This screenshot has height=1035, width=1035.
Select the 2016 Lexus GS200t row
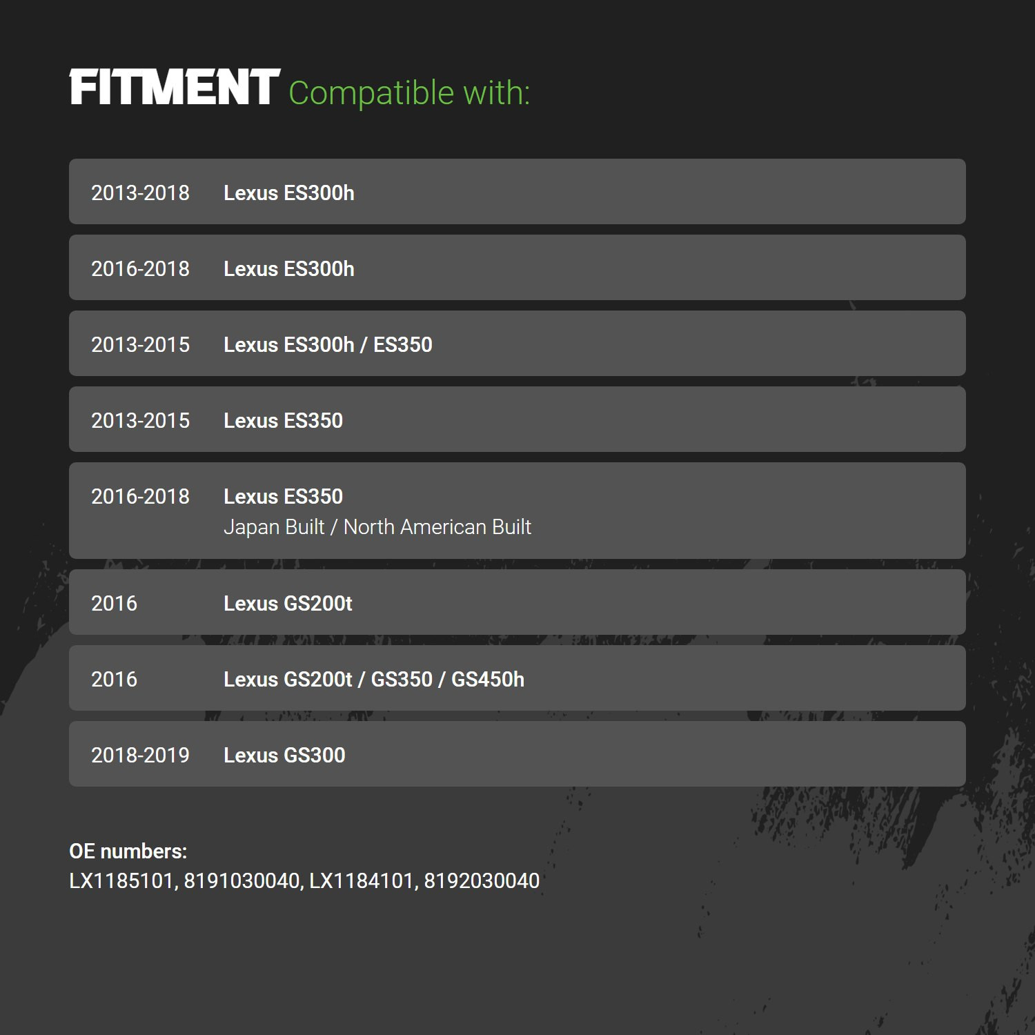coord(517,602)
